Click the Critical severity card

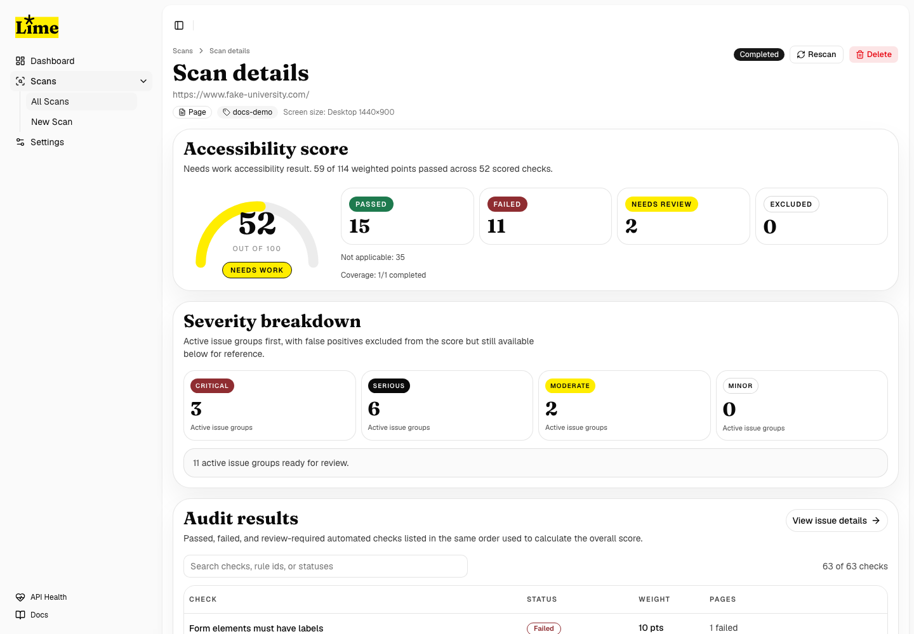269,405
